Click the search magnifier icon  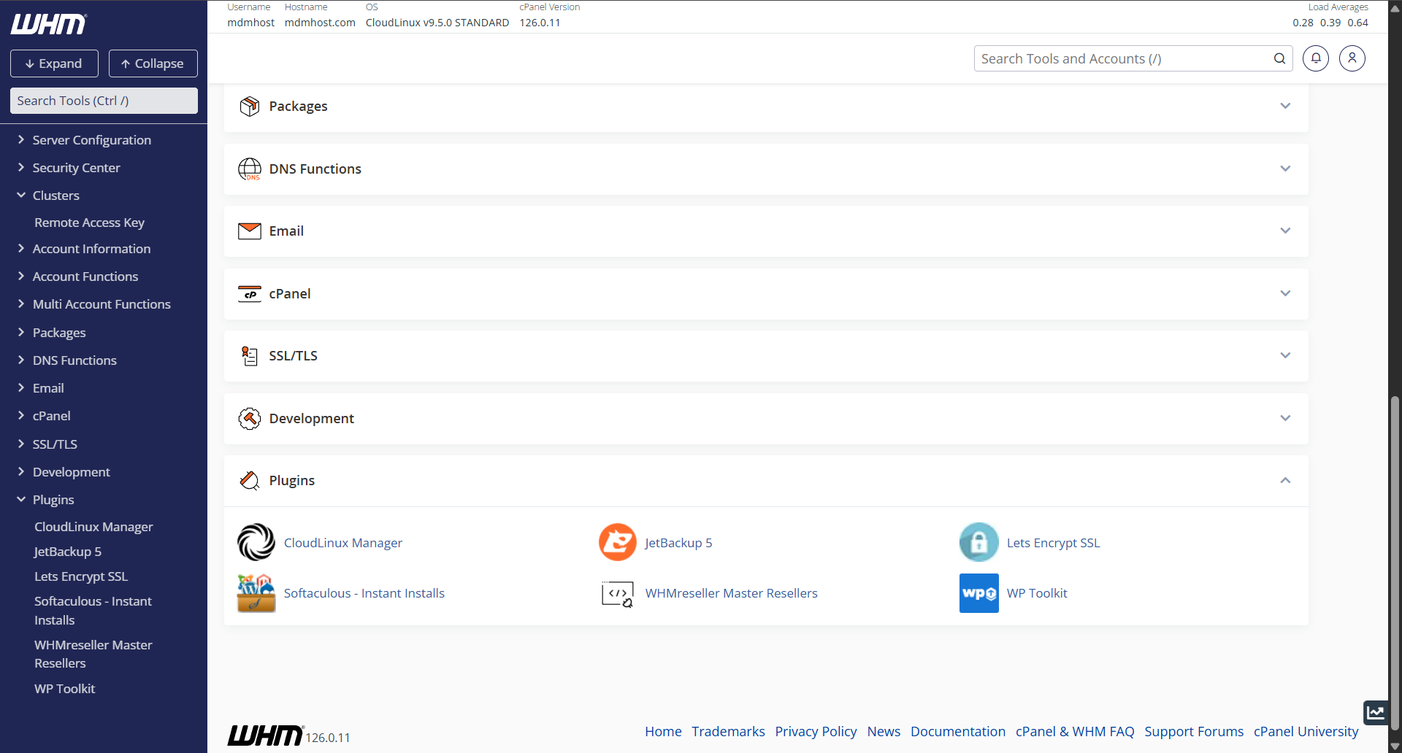(x=1279, y=58)
